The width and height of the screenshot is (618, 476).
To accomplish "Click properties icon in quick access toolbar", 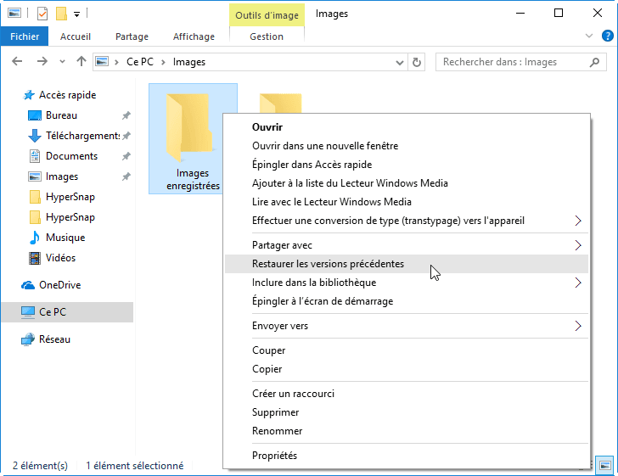I will (x=42, y=14).
